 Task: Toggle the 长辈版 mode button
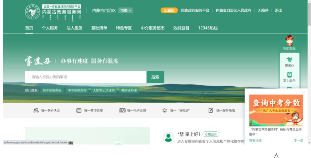click(169, 10)
